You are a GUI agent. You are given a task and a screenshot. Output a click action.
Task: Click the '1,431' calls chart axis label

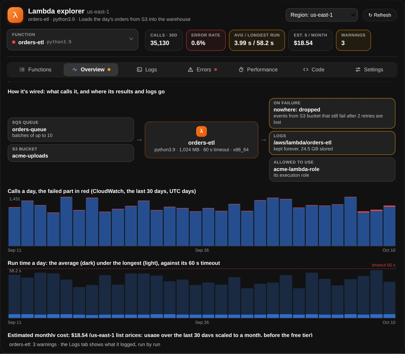click(x=15, y=199)
